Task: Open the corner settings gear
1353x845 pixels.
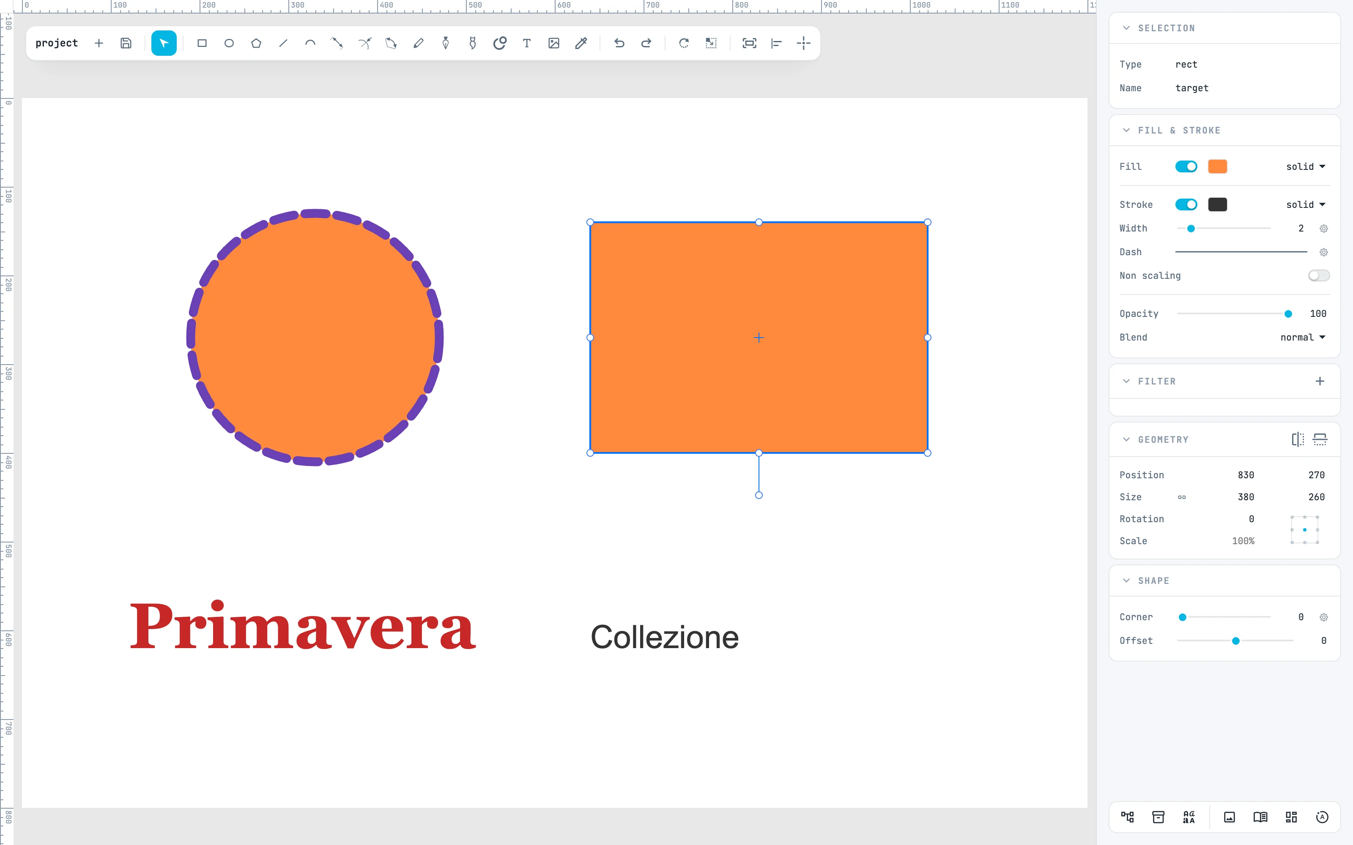Action: (x=1323, y=617)
